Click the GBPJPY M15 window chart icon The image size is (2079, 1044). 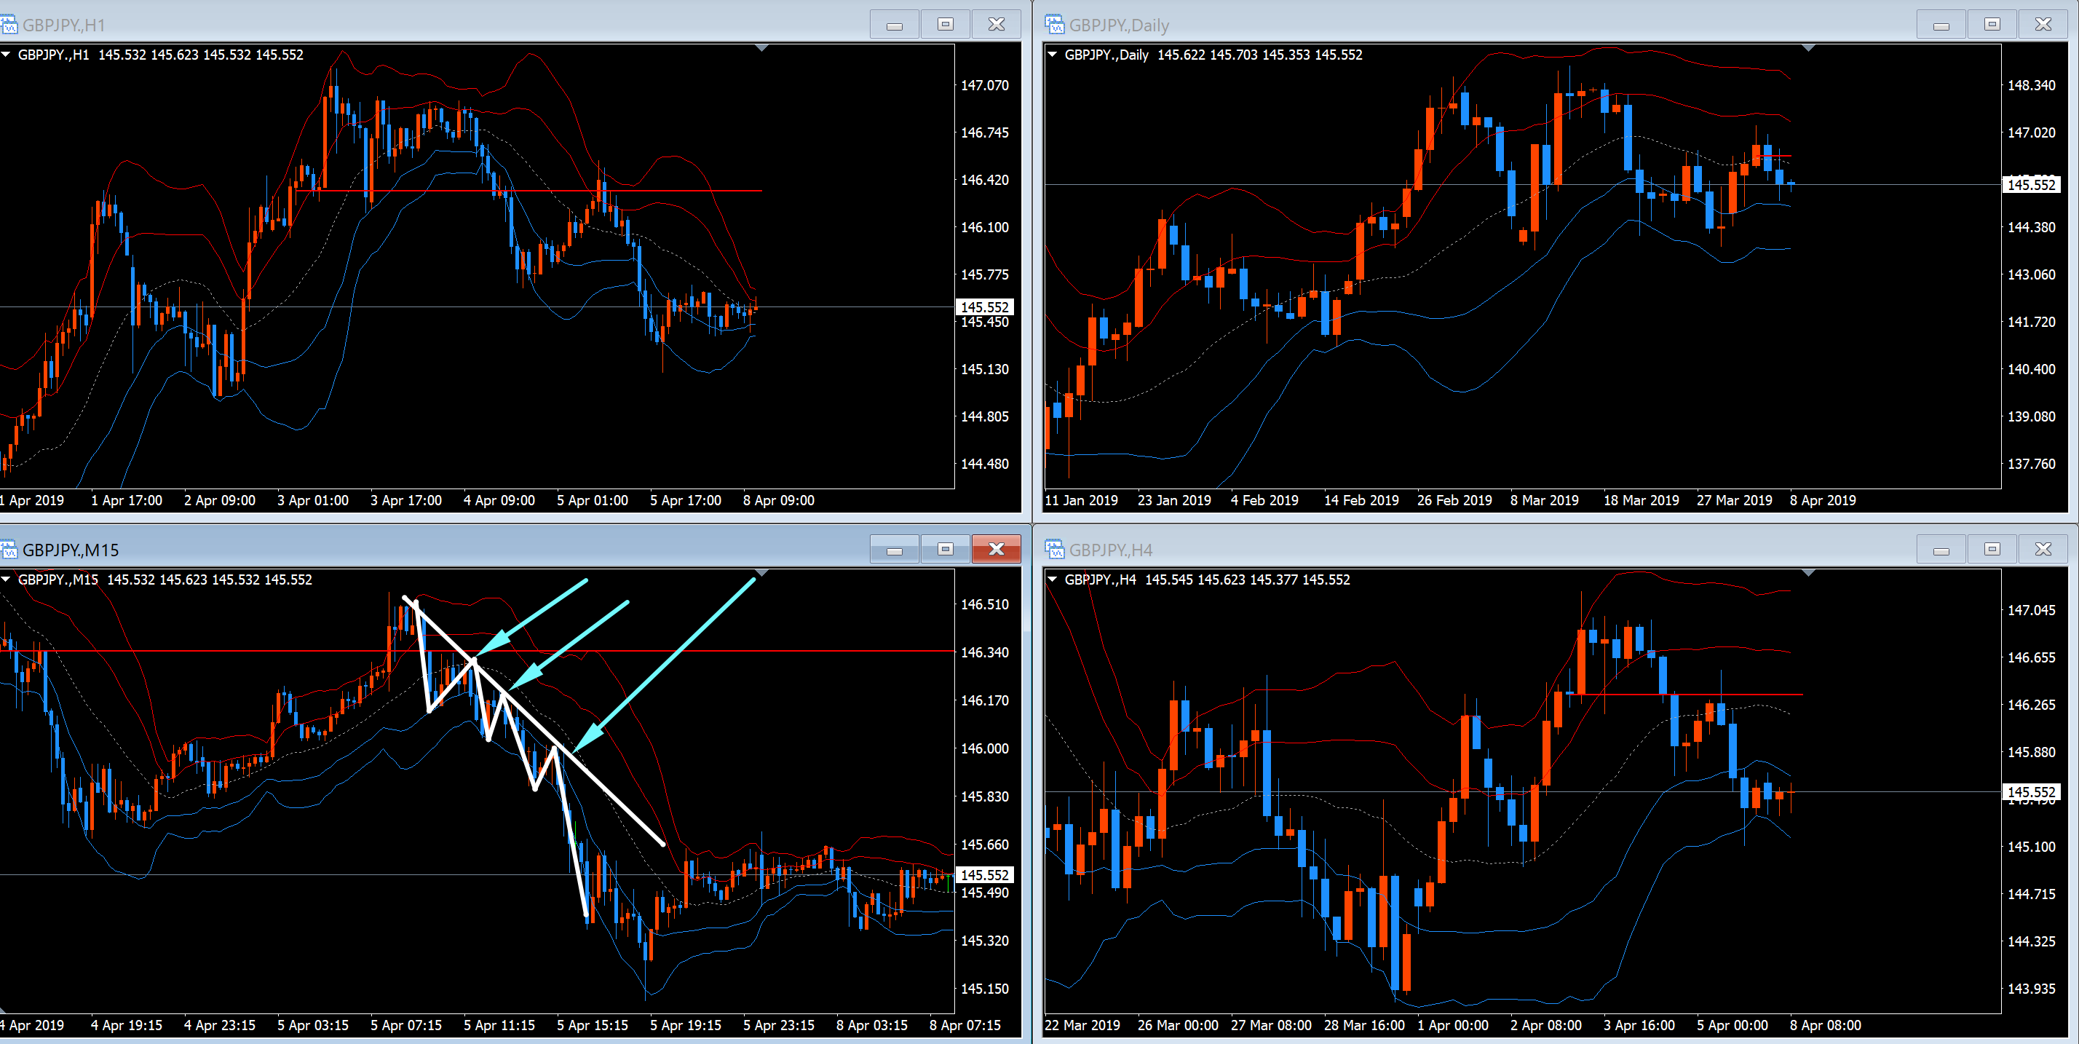tap(9, 550)
